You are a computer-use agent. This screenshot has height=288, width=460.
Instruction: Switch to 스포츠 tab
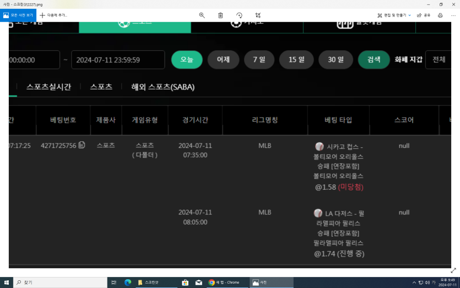(x=101, y=87)
